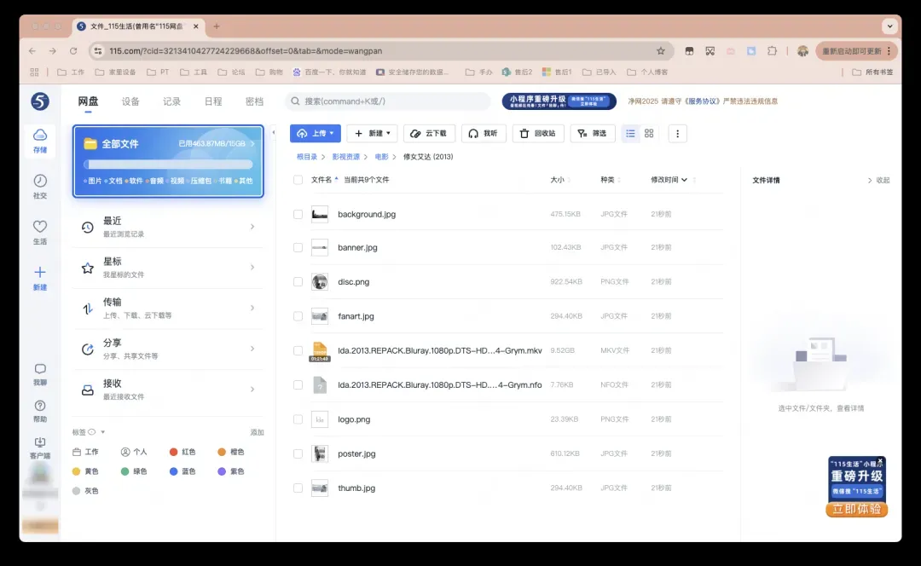Expand the 最近 section chevron
The width and height of the screenshot is (921, 566).
(x=252, y=227)
